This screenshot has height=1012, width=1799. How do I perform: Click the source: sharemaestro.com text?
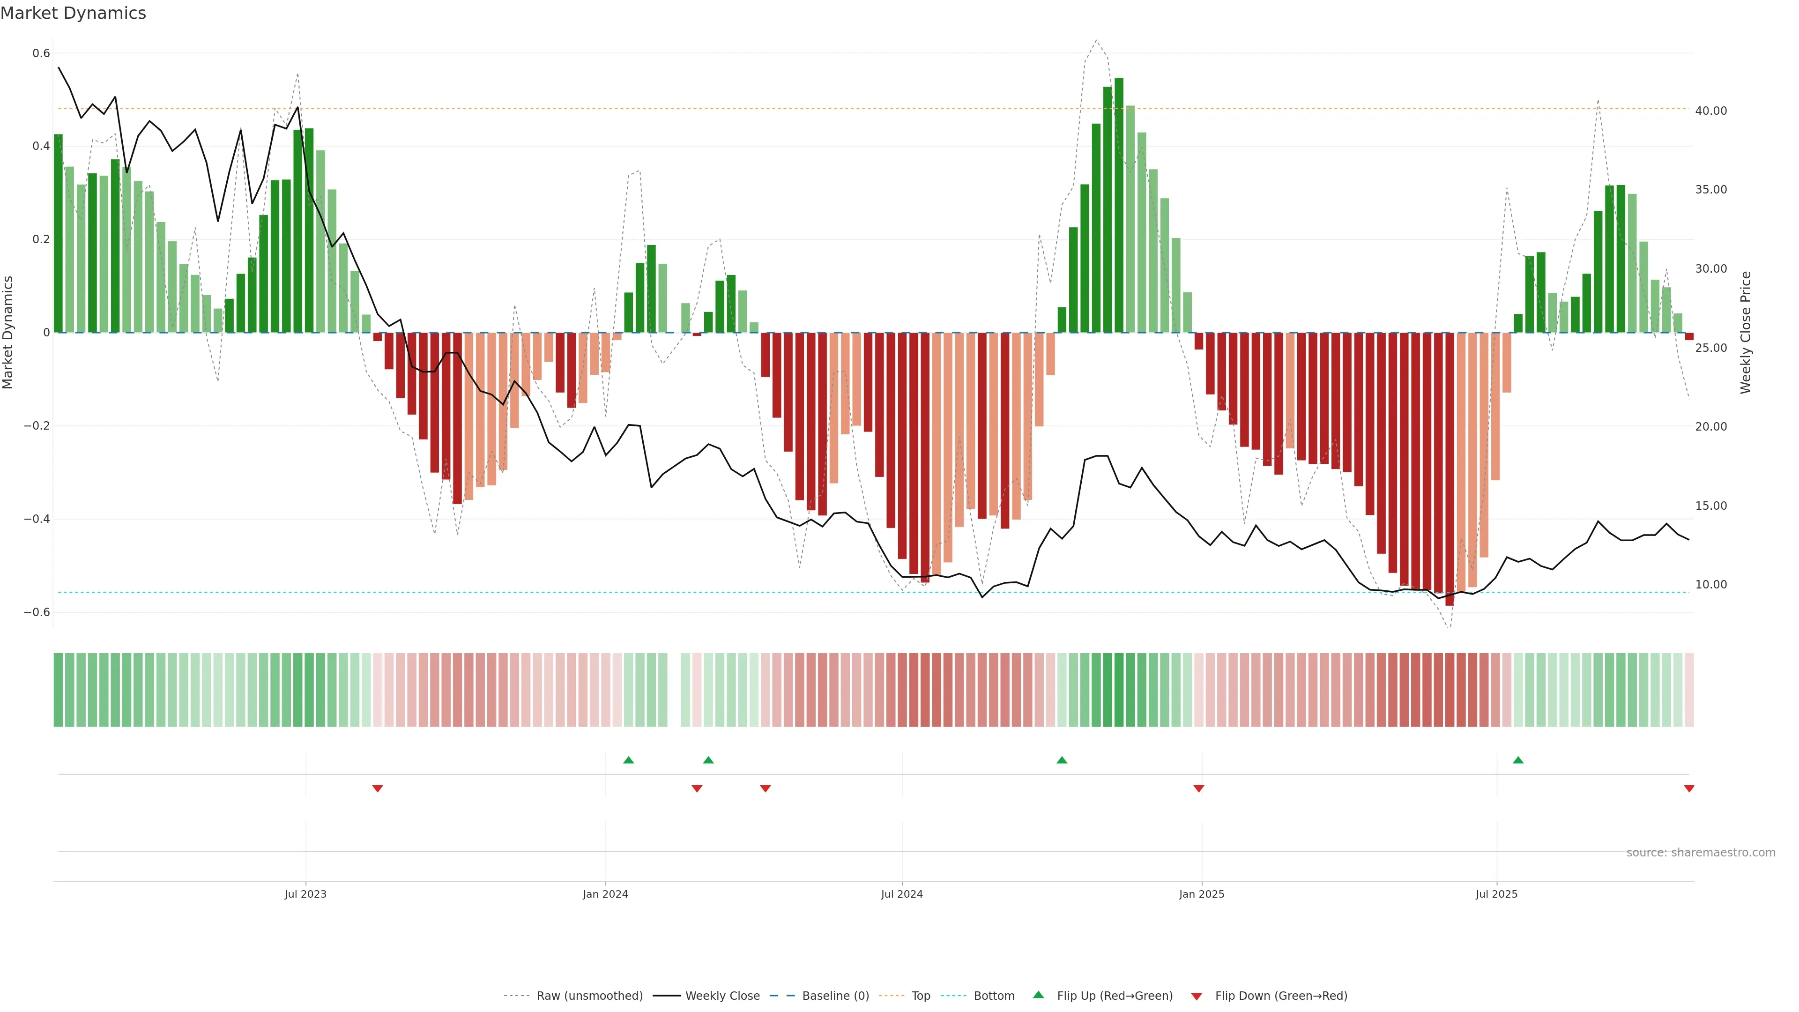(1701, 852)
